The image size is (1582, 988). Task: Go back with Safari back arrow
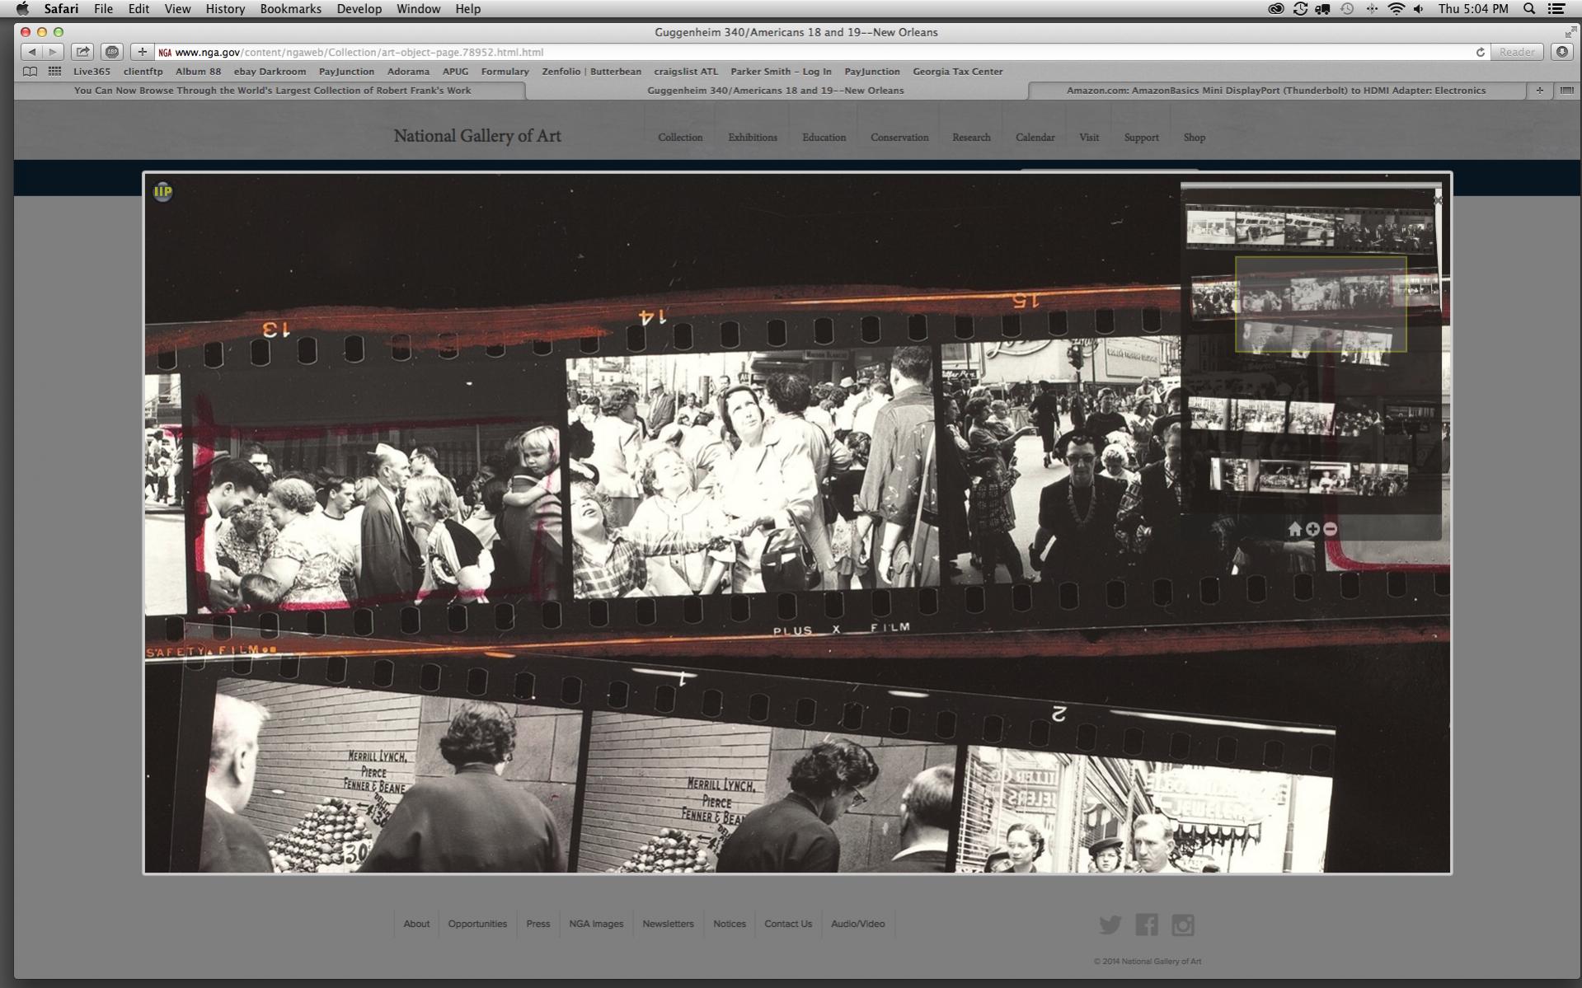[x=31, y=52]
